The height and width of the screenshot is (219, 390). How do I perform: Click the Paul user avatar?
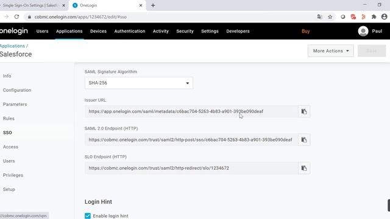click(363, 31)
